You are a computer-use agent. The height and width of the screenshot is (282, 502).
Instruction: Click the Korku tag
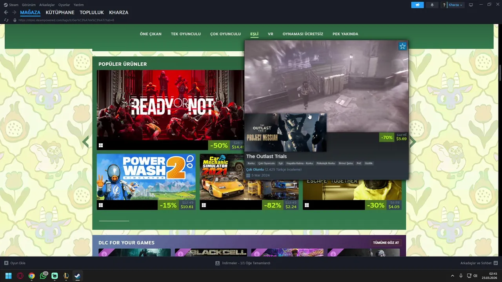pos(251,163)
